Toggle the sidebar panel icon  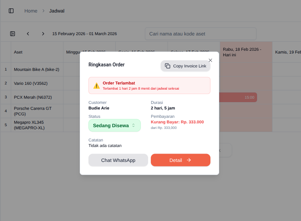[x=11, y=11]
